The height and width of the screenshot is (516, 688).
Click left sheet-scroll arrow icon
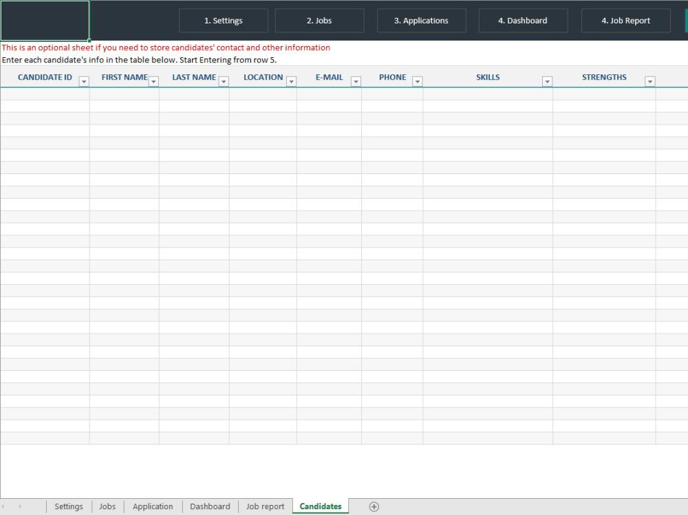pyautogui.click(x=6, y=506)
